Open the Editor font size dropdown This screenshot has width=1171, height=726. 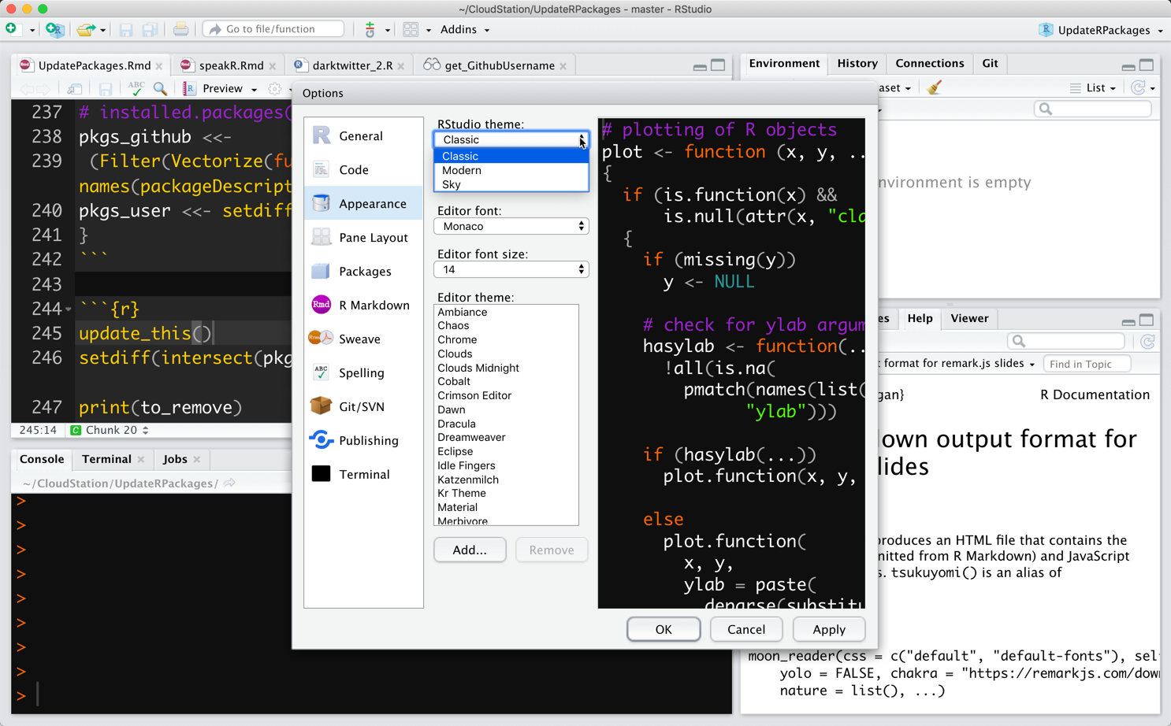pos(511,269)
